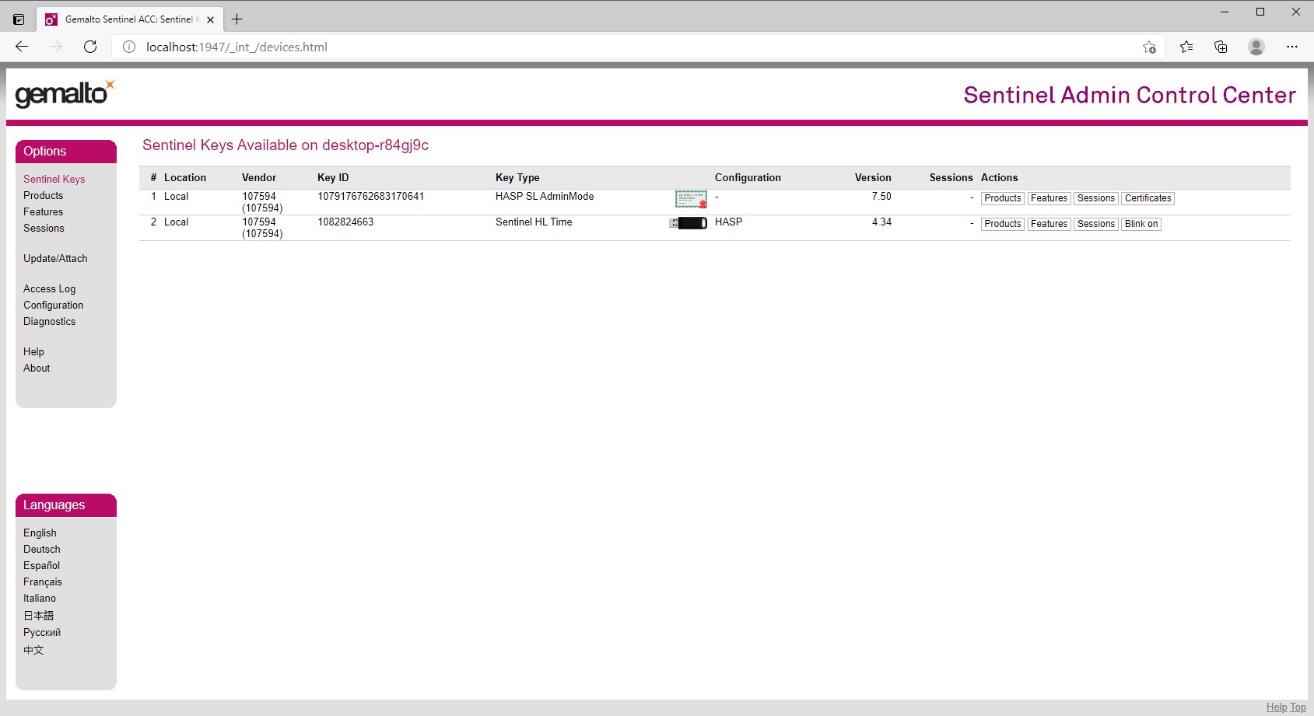Click the Key Type column header
1314x716 pixels.
coord(517,177)
